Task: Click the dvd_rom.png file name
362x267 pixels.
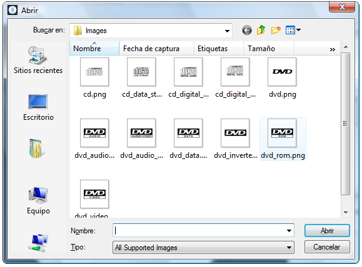Action: point(283,155)
